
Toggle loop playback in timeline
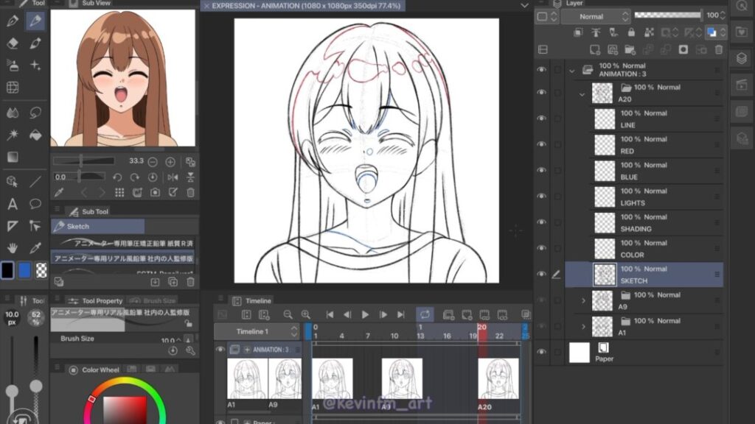tap(425, 314)
